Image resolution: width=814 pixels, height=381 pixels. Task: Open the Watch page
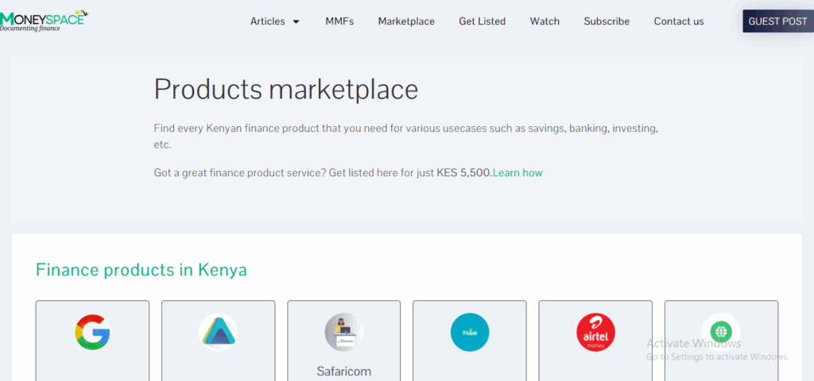545,21
